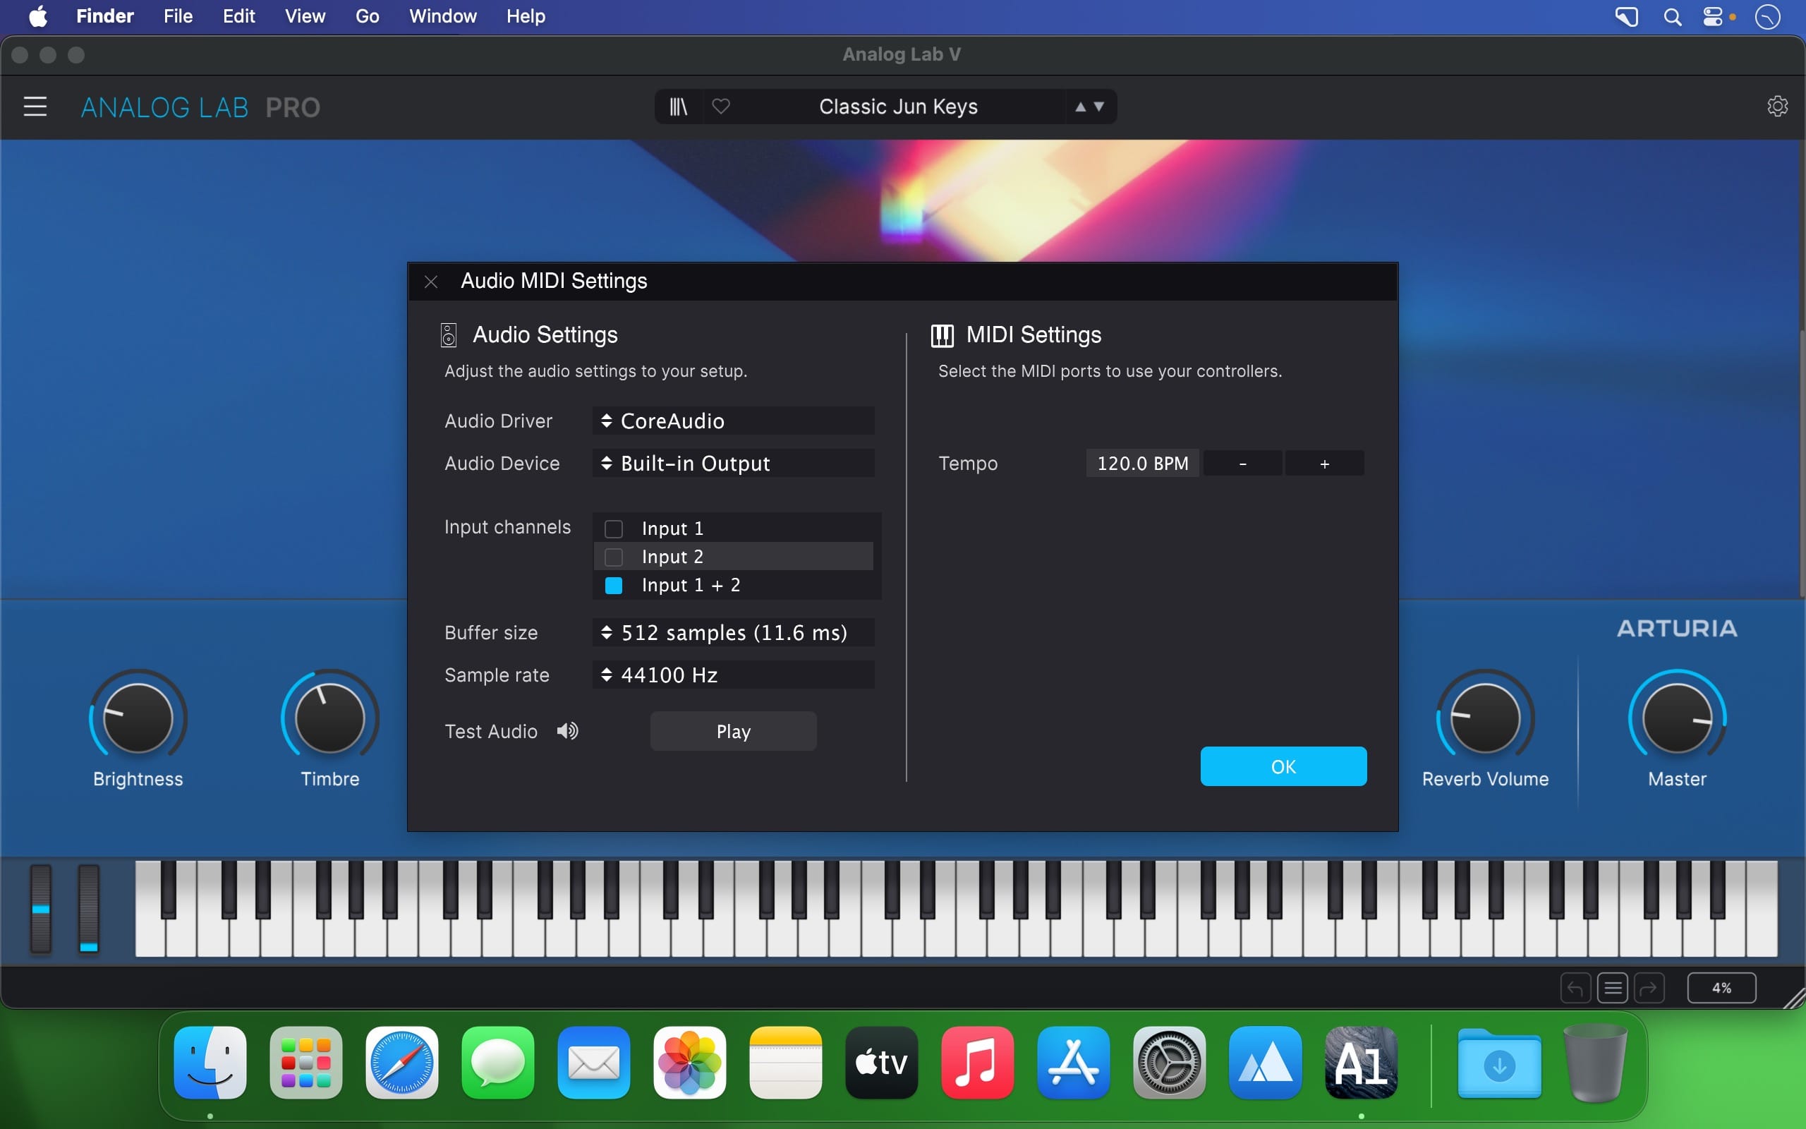1806x1129 pixels.
Task: Open the Classic Jun Keys preset name selector
Action: click(x=898, y=107)
